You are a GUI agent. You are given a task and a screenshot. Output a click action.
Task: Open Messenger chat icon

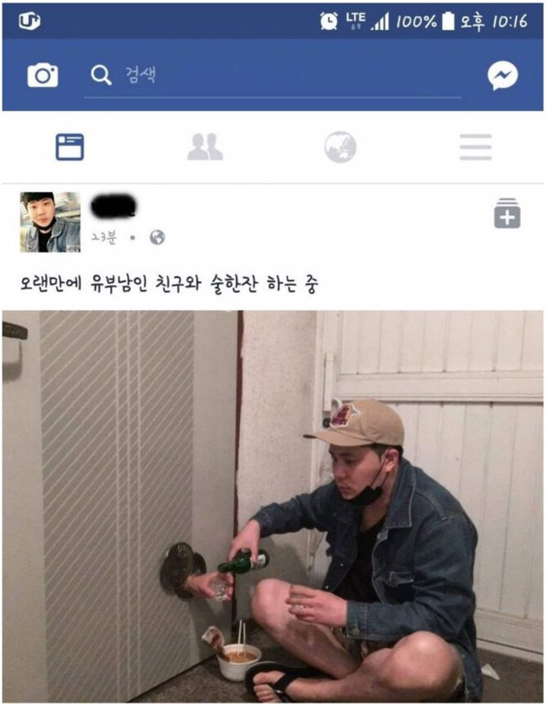(503, 75)
